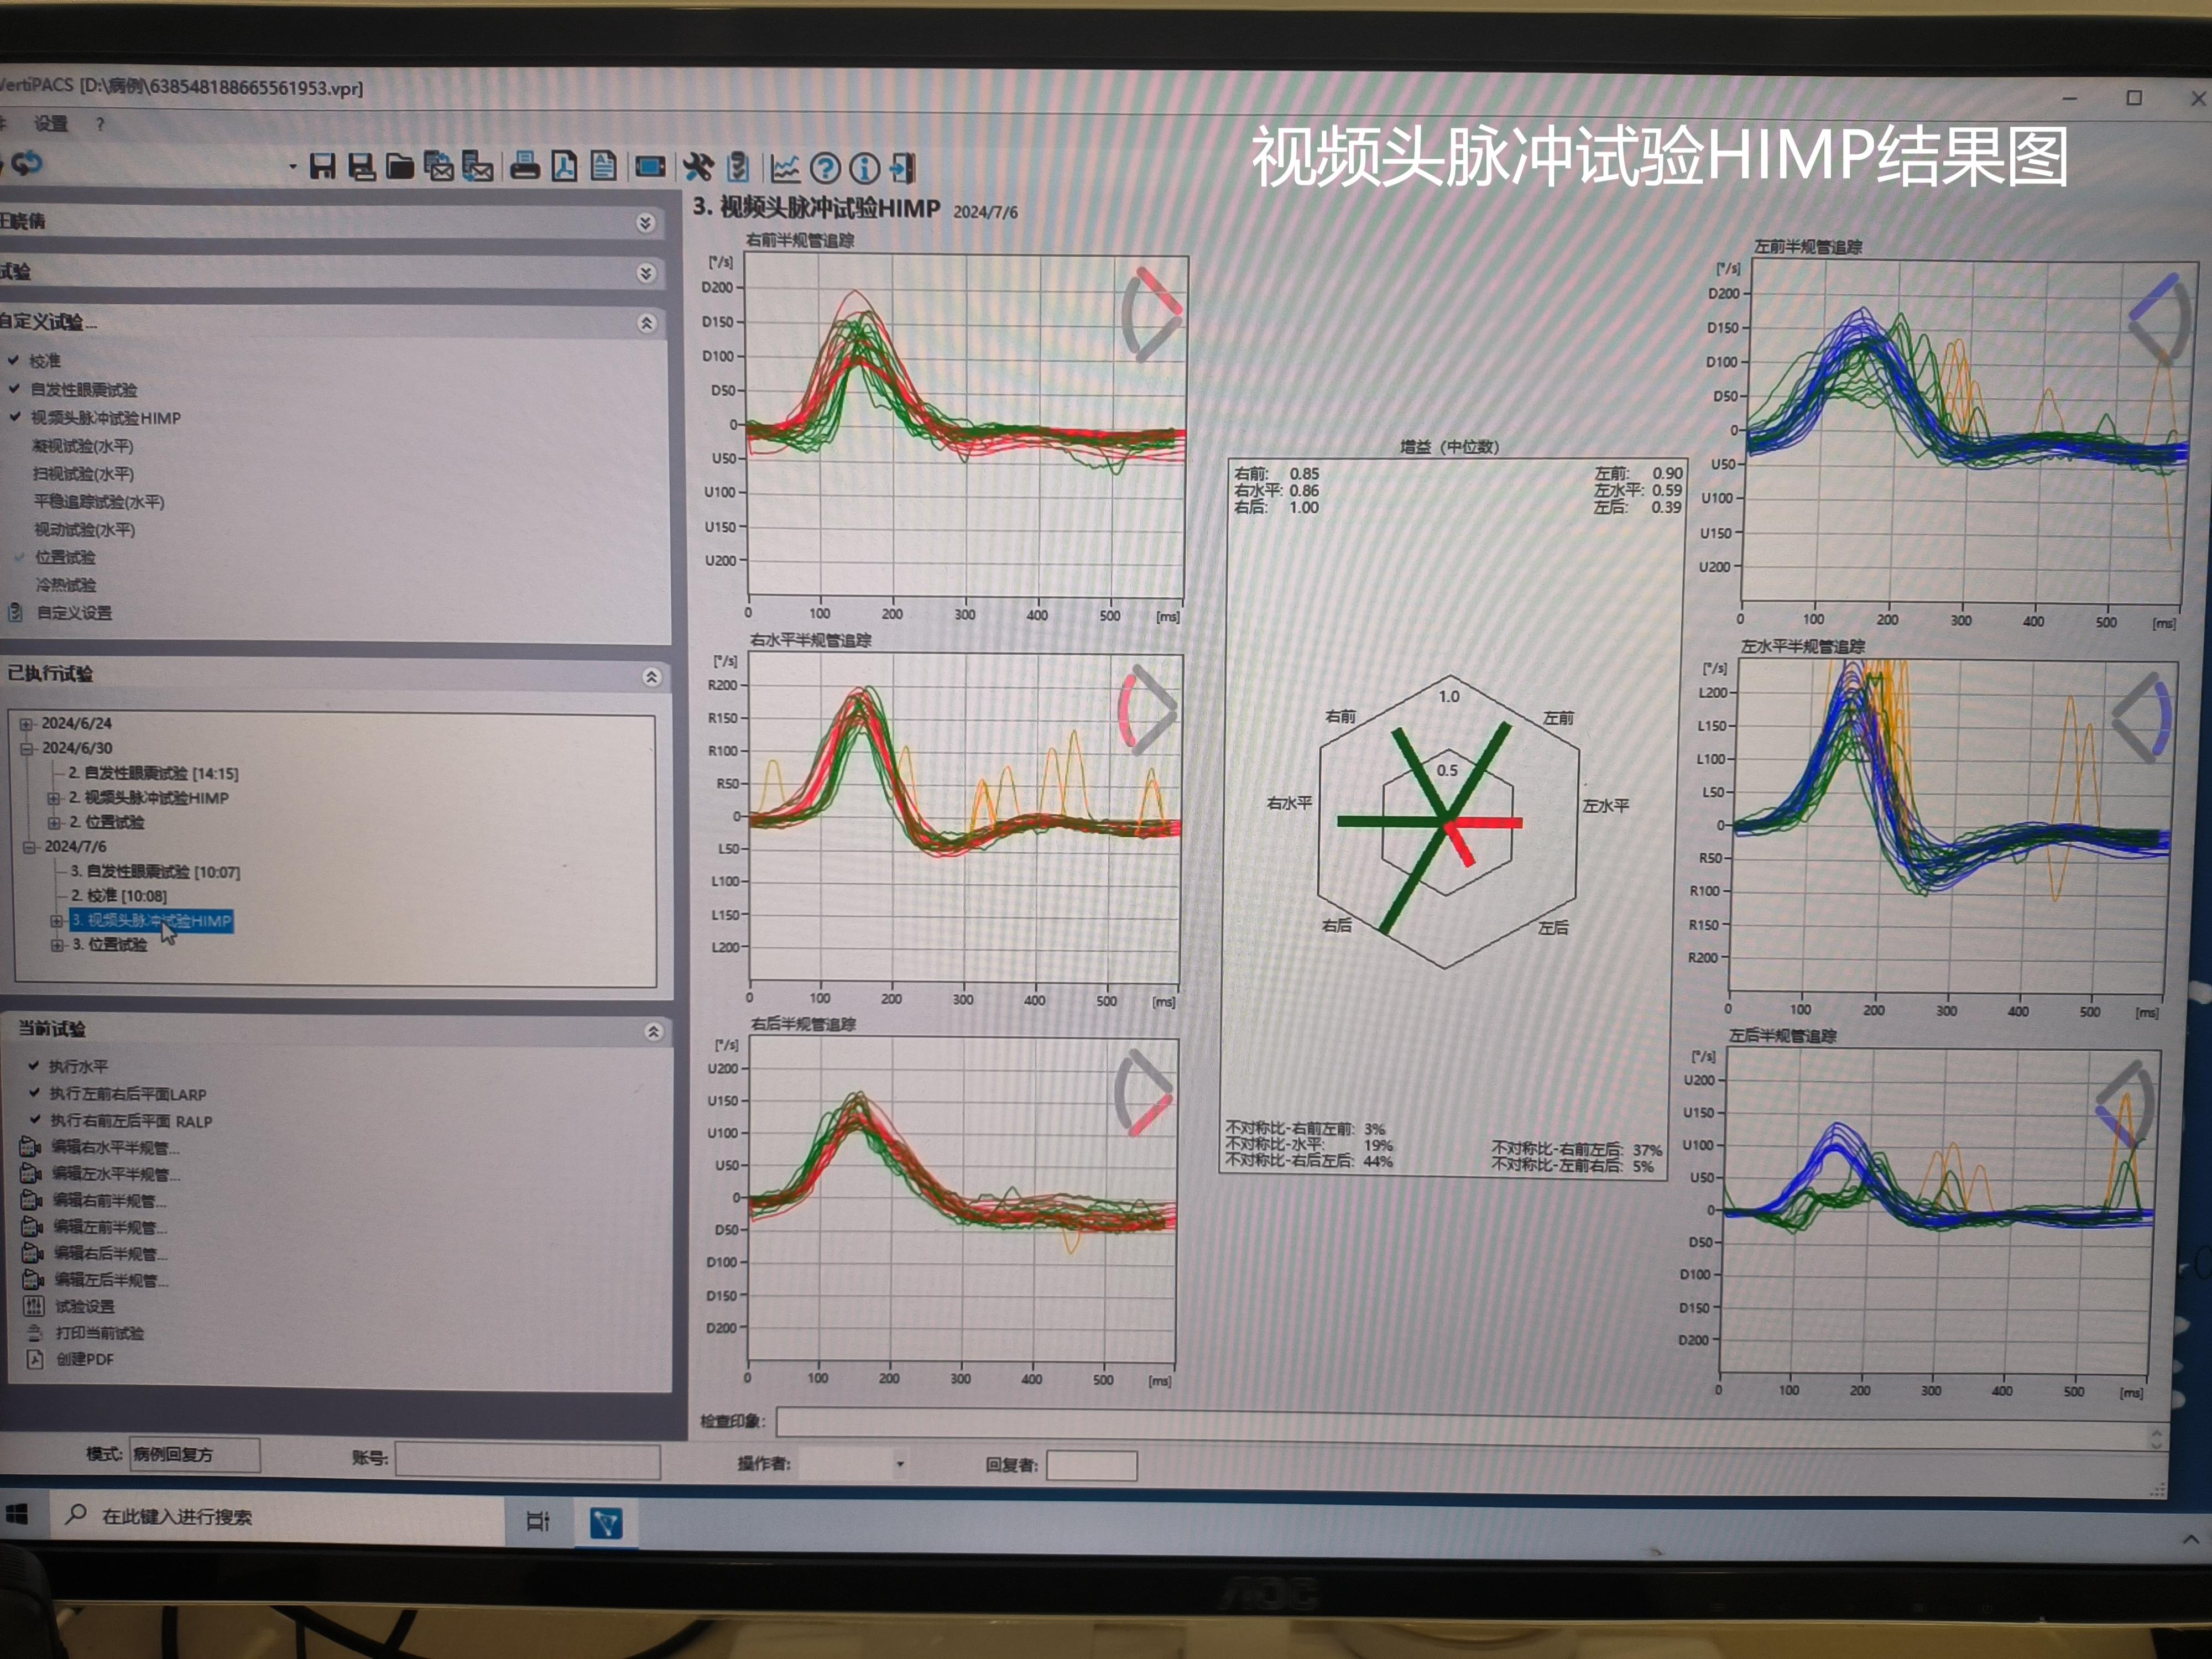Toggle the 执行水平 checkmark item
Screen dimensions: 2212x1659
click(78, 1066)
